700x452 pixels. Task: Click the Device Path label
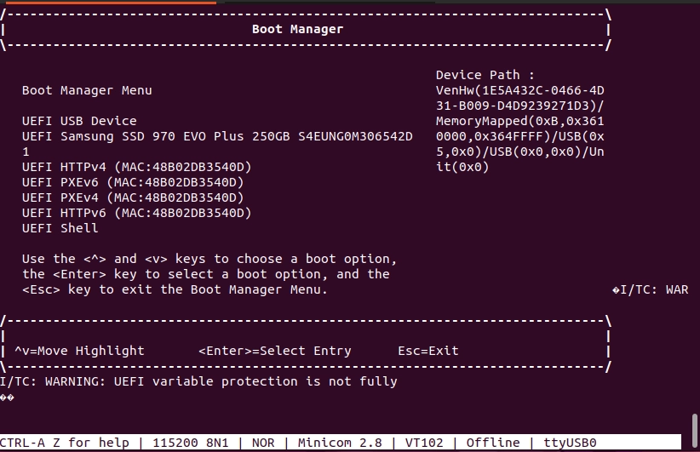tap(484, 75)
